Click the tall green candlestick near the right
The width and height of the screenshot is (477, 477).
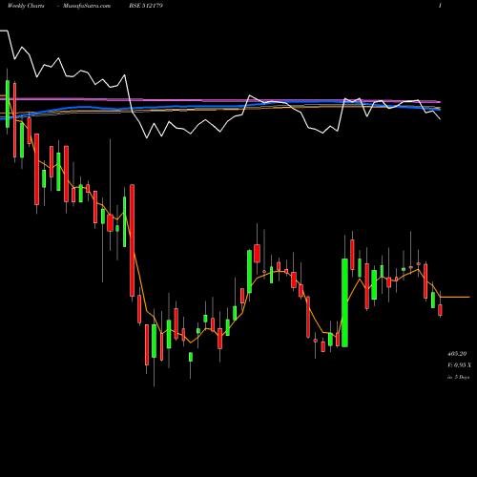click(x=344, y=302)
